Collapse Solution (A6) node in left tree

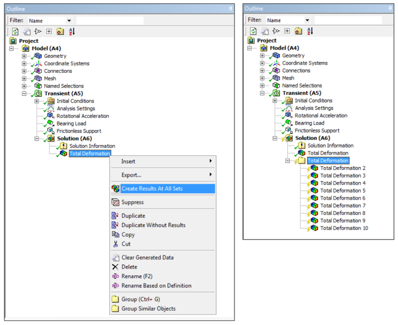click(36, 139)
